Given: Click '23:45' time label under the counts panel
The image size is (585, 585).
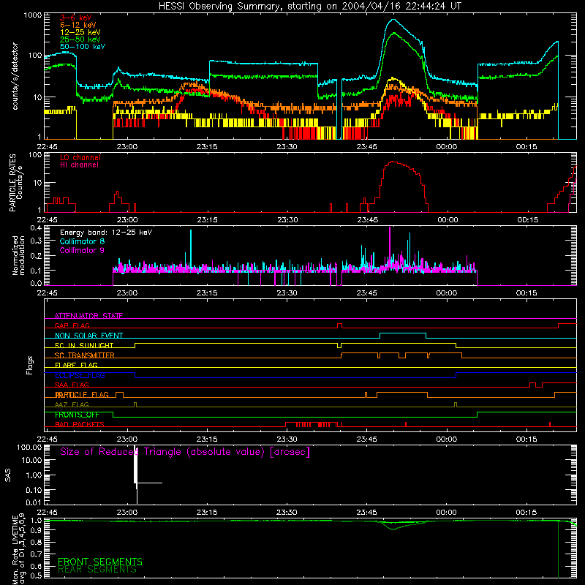Looking at the screenshot, I should [367, 147].
